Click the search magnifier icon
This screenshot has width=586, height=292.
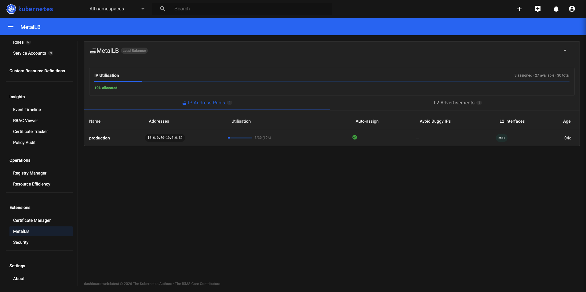point(162,9)
